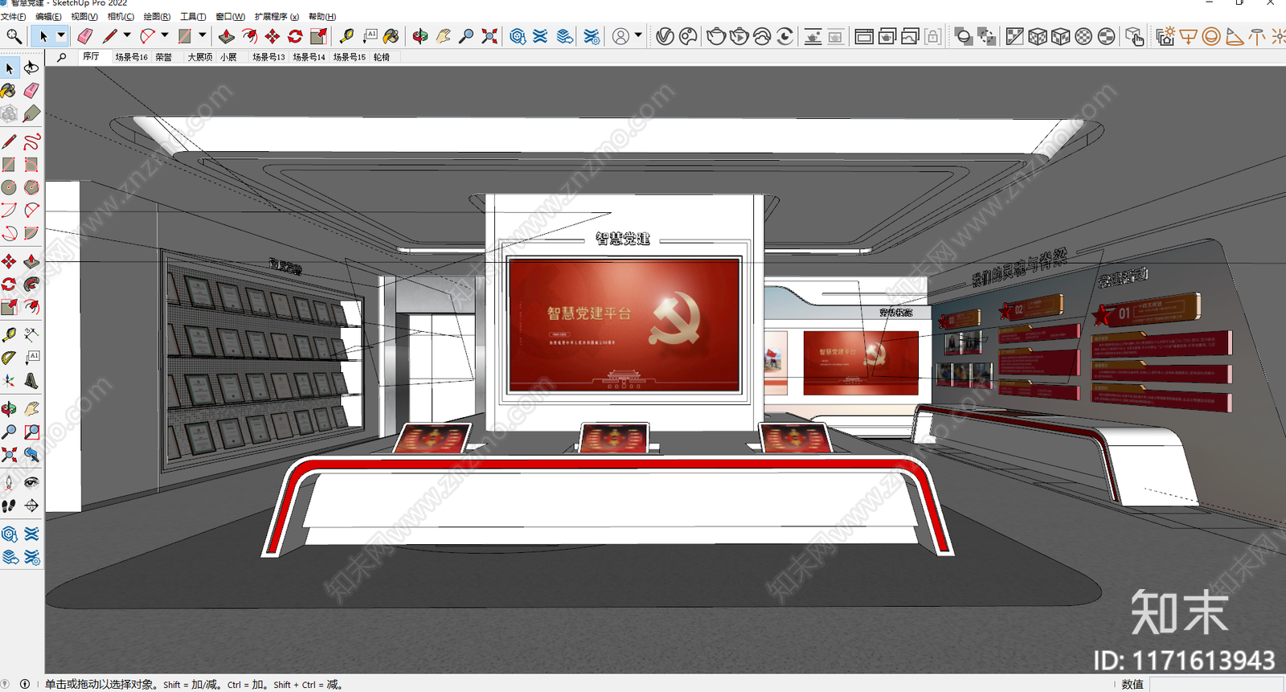The image size is (1286, 692).
Task: Click Zoom Extents in top toolbar
Action: (x=489, y=36)
